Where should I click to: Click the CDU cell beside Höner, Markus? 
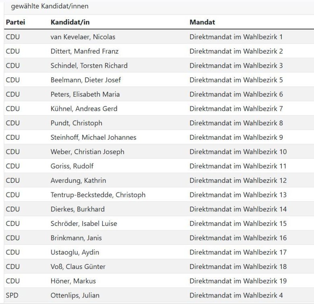[x=13, y=281]
